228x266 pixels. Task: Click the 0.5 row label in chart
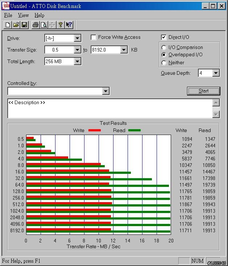[x=21, y=139]
